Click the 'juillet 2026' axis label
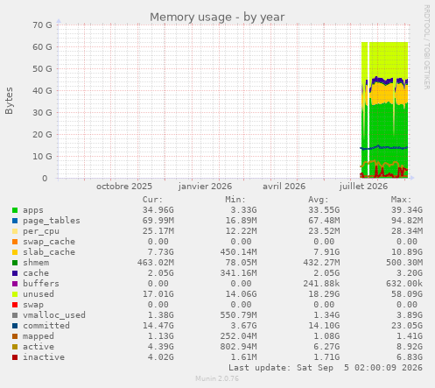Viewport: 435px width, 388px height. pos(363,187)
